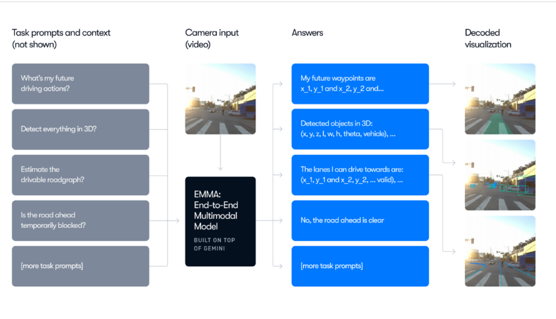Select the 'Detected objects in 3D' answer box
The image size is (556, 319).
pos(360,129)
